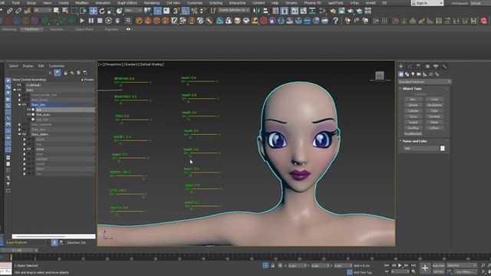
Task: Toggle the Angle Snap icon
Action: [186, 11]
